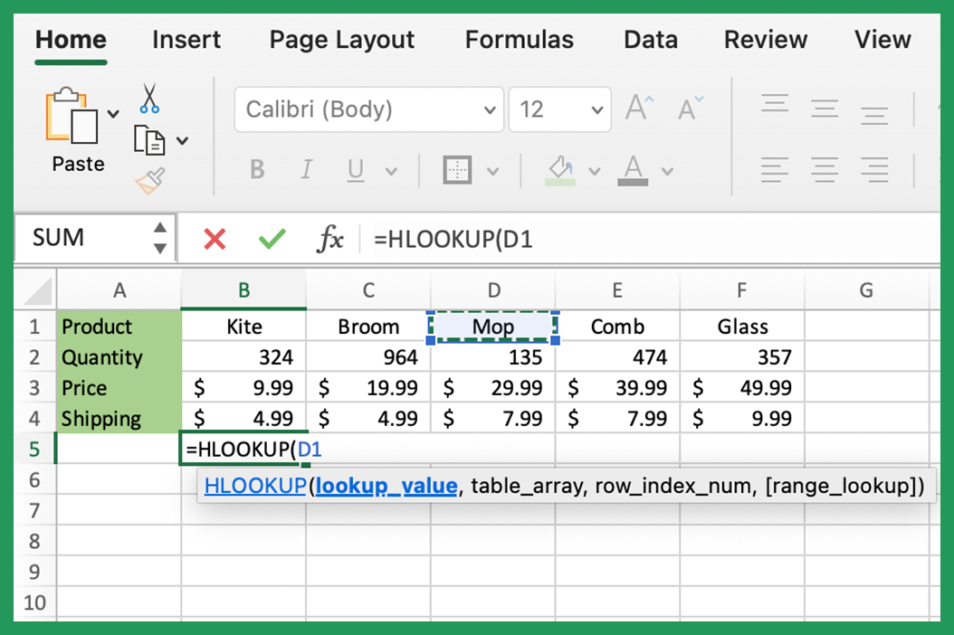Open the Data ribbon tab

(650, 40)
